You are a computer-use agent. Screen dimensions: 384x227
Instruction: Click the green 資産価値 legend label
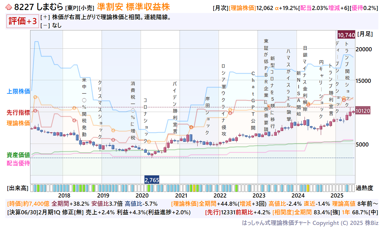coord(18,155)
